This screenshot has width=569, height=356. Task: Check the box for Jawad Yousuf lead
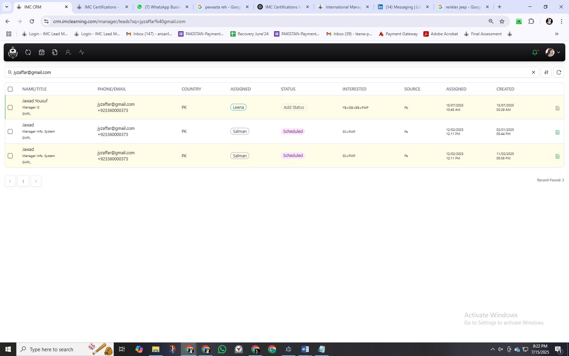click(10, 107)
